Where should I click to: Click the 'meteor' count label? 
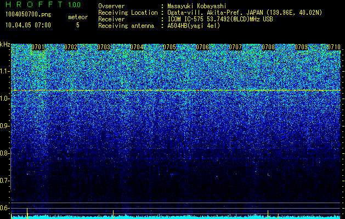(78, 17)
